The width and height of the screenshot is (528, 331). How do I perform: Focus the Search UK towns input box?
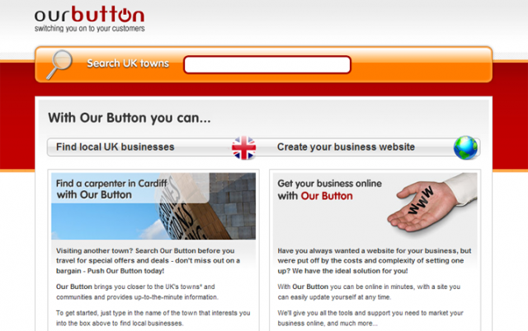click(267, 64)
